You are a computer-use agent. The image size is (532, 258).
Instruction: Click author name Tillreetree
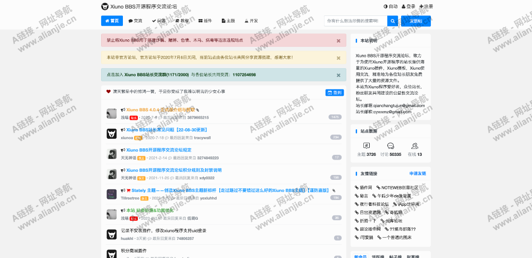tap(130, 198)
